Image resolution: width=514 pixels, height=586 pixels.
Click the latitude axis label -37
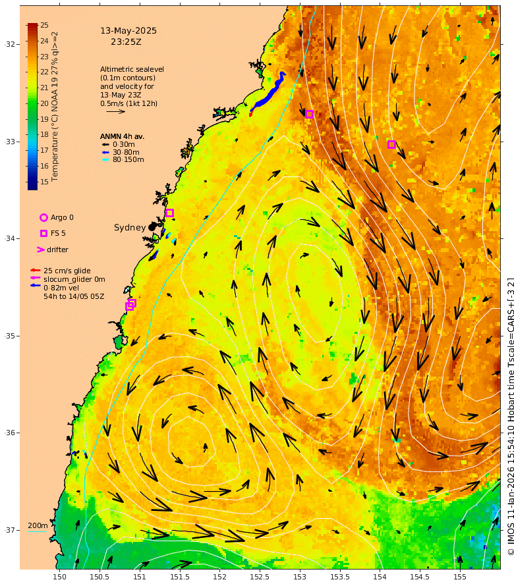11,530
